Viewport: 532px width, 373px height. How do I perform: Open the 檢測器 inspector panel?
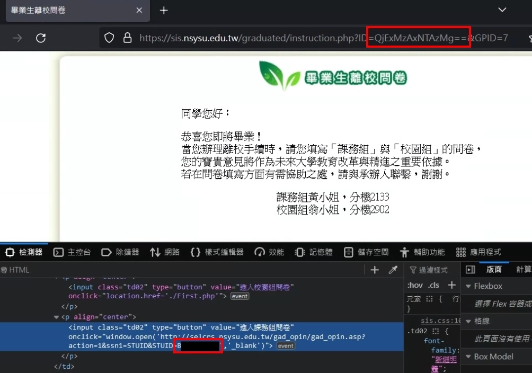(24, 252)
